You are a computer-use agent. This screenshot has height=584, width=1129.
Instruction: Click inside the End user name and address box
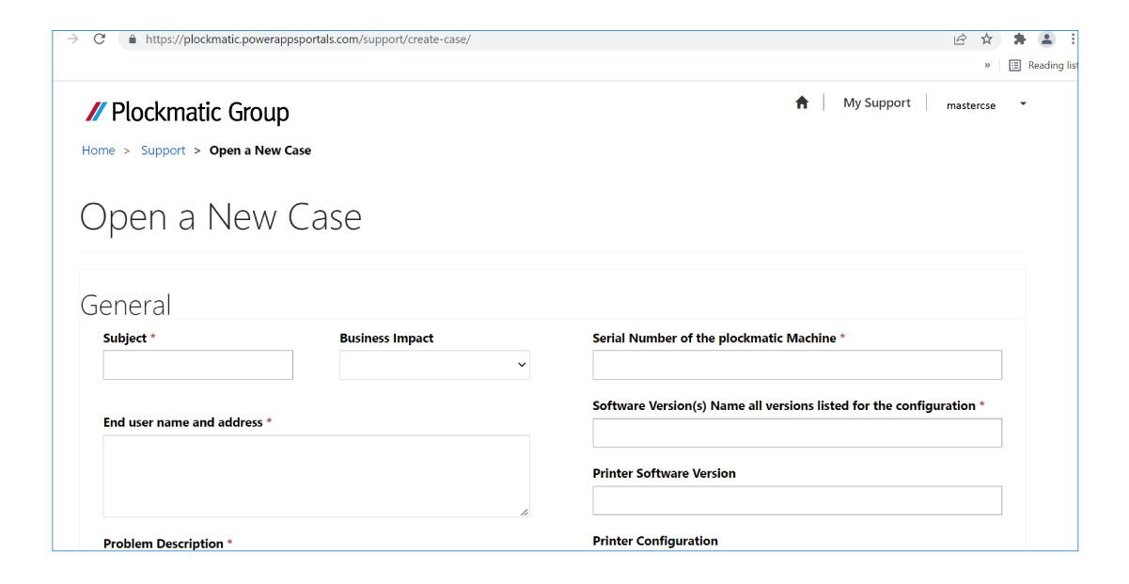point(315,475)
